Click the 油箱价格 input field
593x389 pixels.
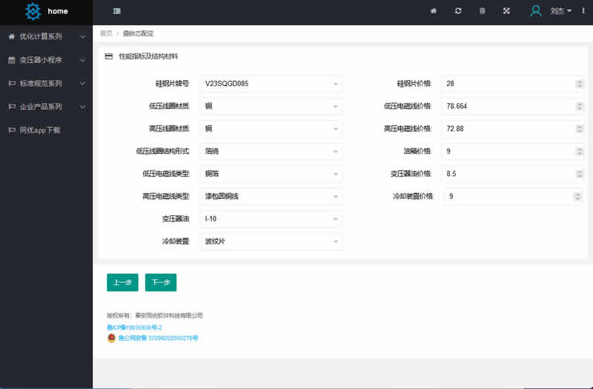[513, 151]
